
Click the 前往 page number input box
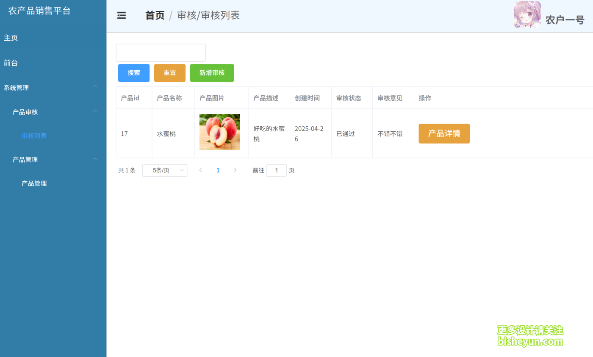(x=276, y=170)
